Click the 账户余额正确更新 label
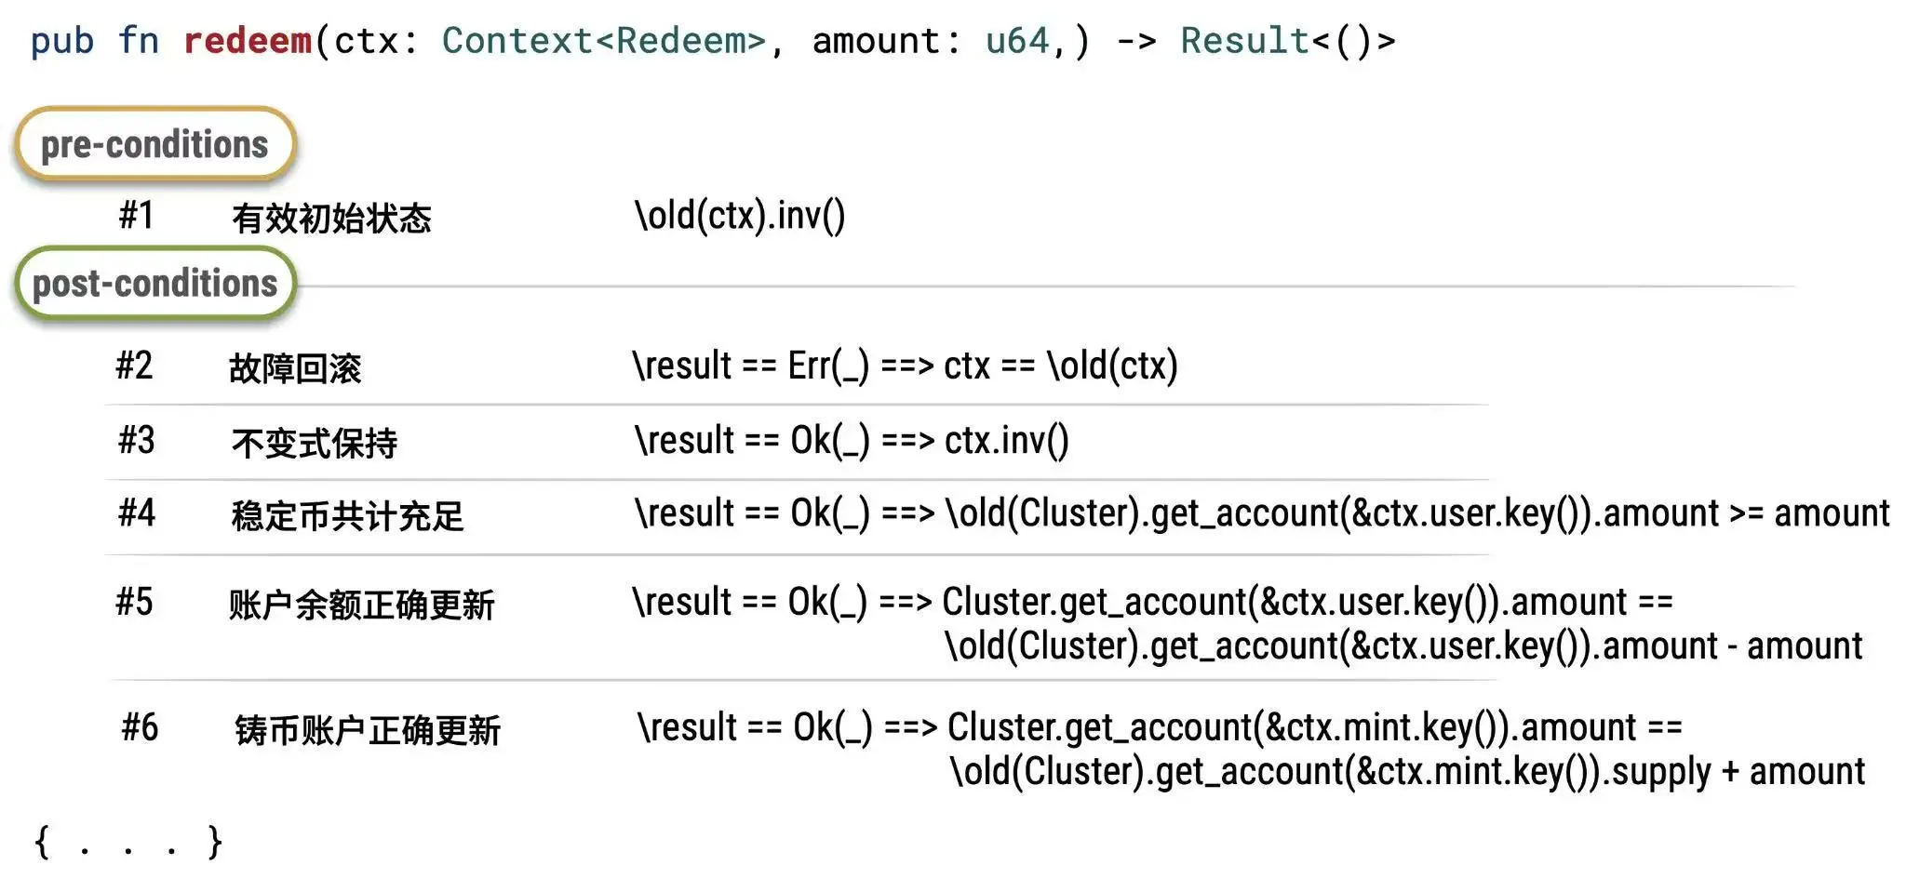The image size is (1906, 878). click(362, 605)
